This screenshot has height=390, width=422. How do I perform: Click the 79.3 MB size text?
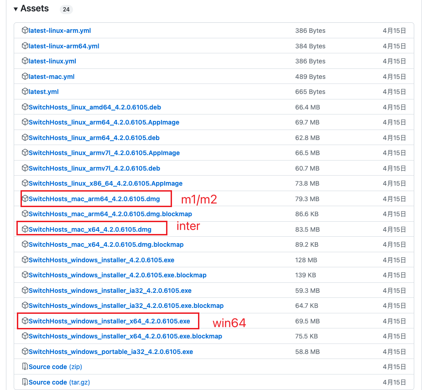(307, 199)
